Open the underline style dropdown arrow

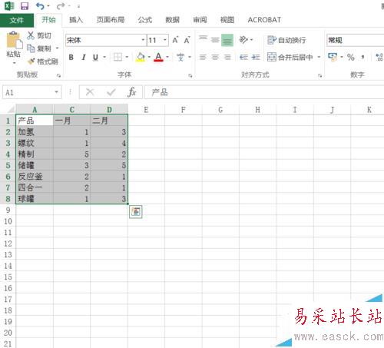pos(104,57)
